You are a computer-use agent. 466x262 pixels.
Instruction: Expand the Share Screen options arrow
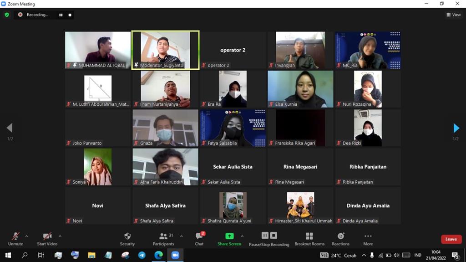point(242,236)
